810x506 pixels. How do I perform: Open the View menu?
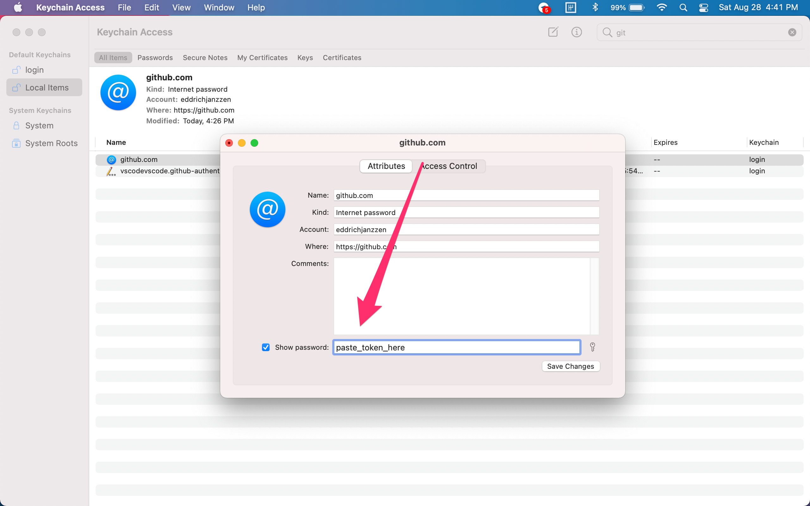pyautogui.click(x=181, y=7)
